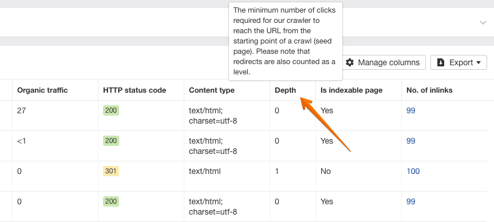Sort by Depth column header
This screenshot has width=494, height=222.
pyautogui.click(x=286, y=90)
